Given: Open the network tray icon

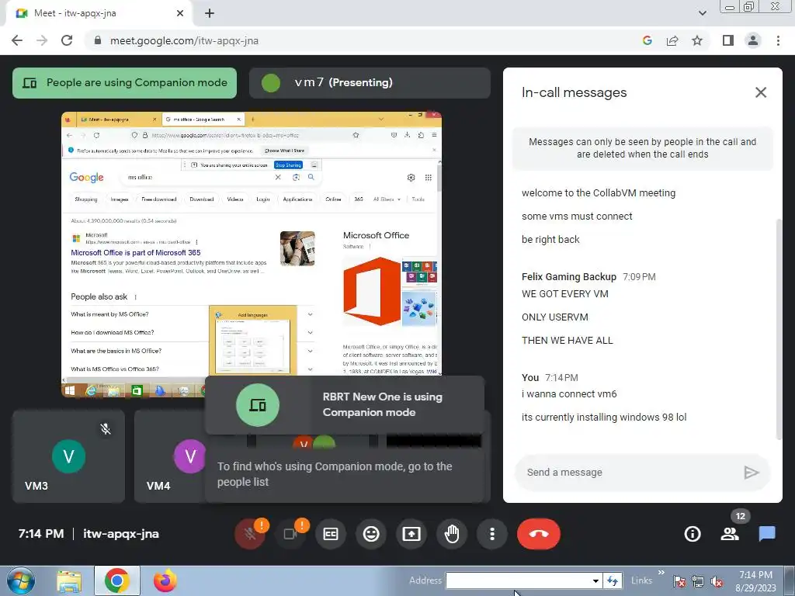Looking at the screenshot, I should pos(698,581).
